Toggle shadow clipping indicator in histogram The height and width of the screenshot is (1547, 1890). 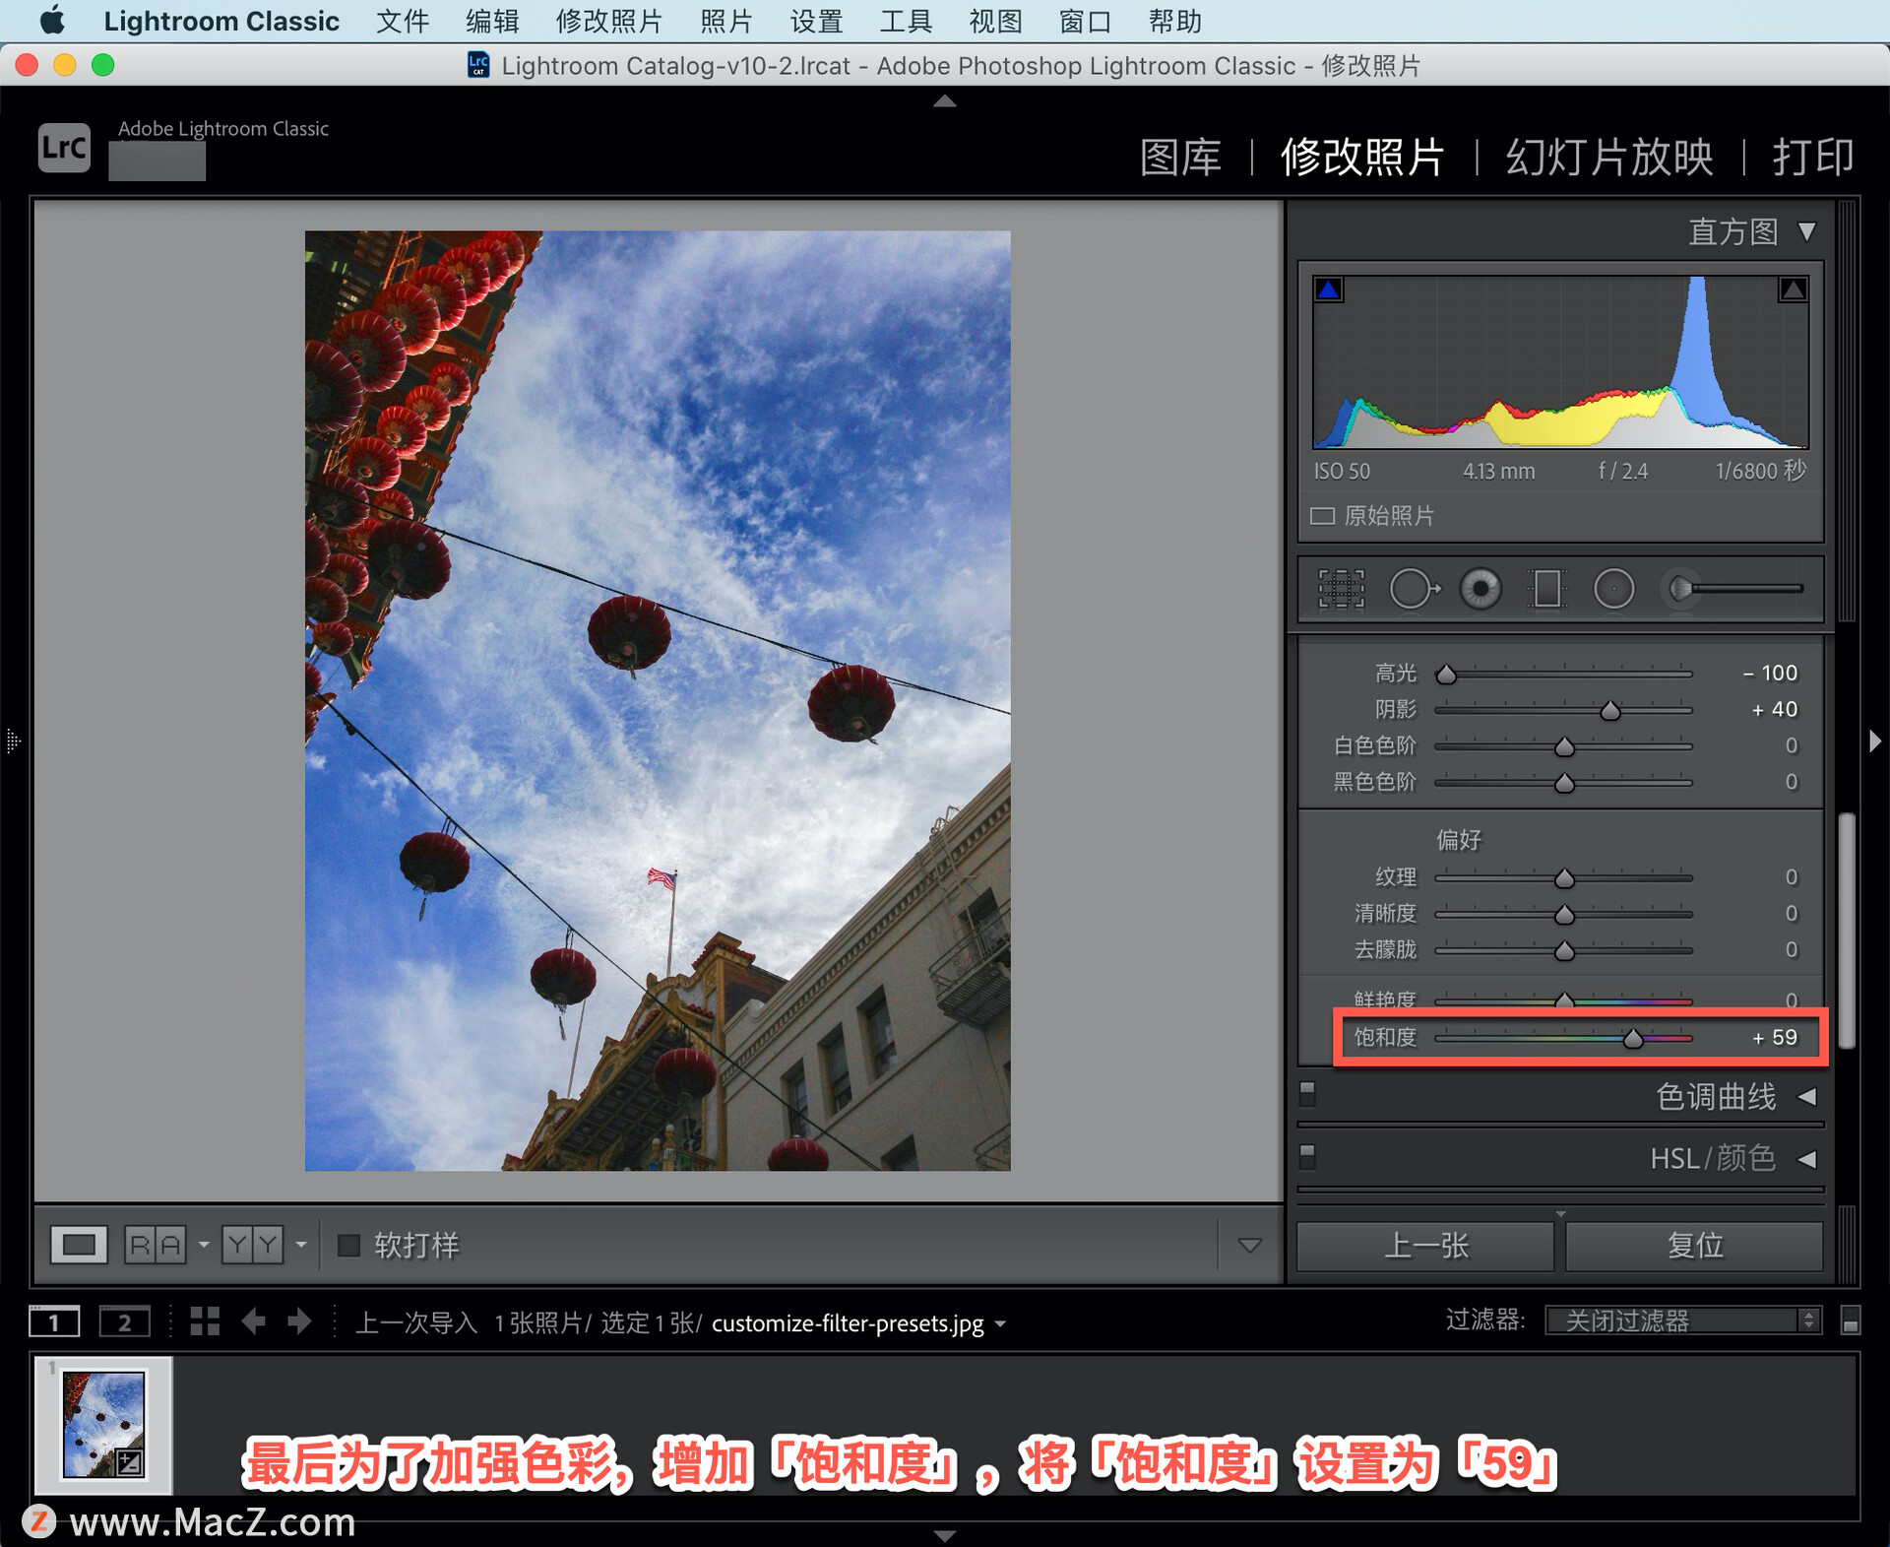(x=1329, y=290)
